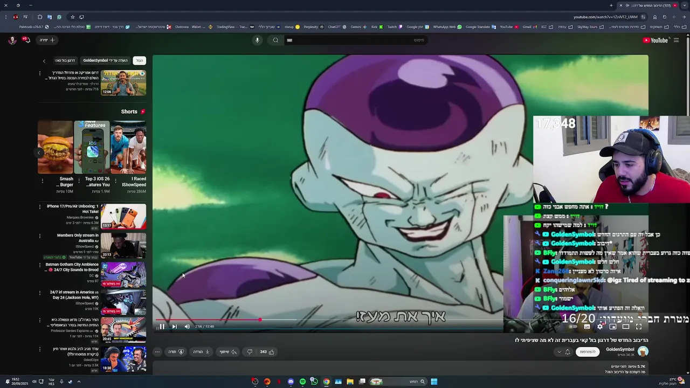Open the YouTube hamburger guide menu
Image resolution: width=690 pixels, height=388 pixels.
676,40
